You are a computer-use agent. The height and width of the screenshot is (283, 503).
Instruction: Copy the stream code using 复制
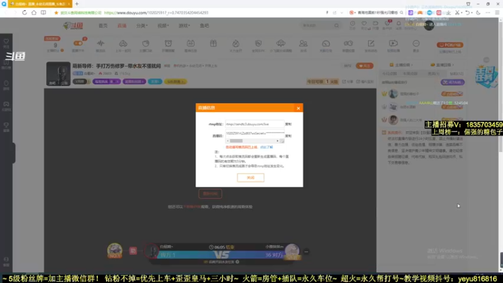pos(289,136)
